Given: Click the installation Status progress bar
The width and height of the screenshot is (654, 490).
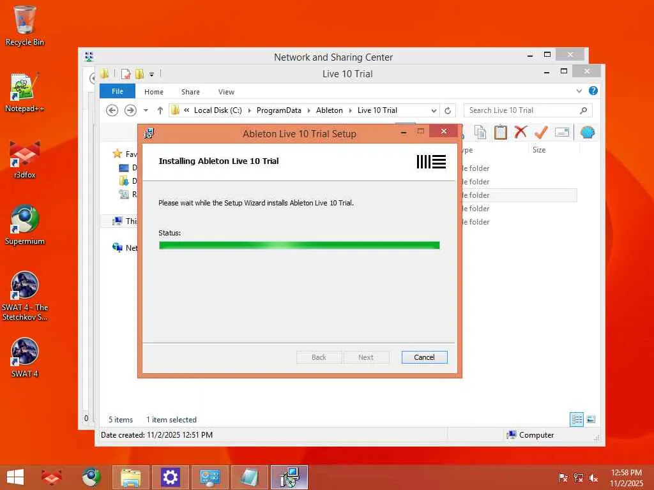Looking at the screenshot, I should (299, 245).
